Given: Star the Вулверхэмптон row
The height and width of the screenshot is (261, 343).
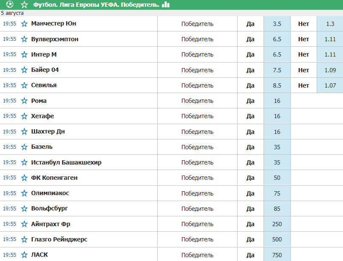Looking at the screenshot, I should pyautogui.click(x=24, y=39).
